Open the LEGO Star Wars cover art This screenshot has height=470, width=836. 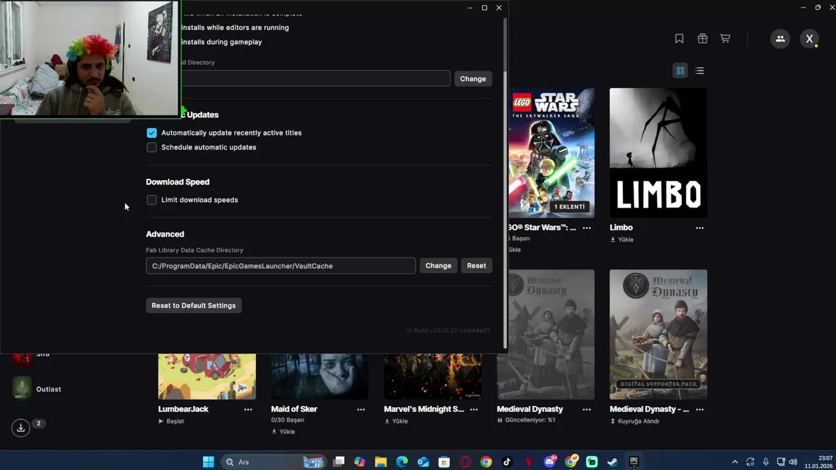pos(551,153)
